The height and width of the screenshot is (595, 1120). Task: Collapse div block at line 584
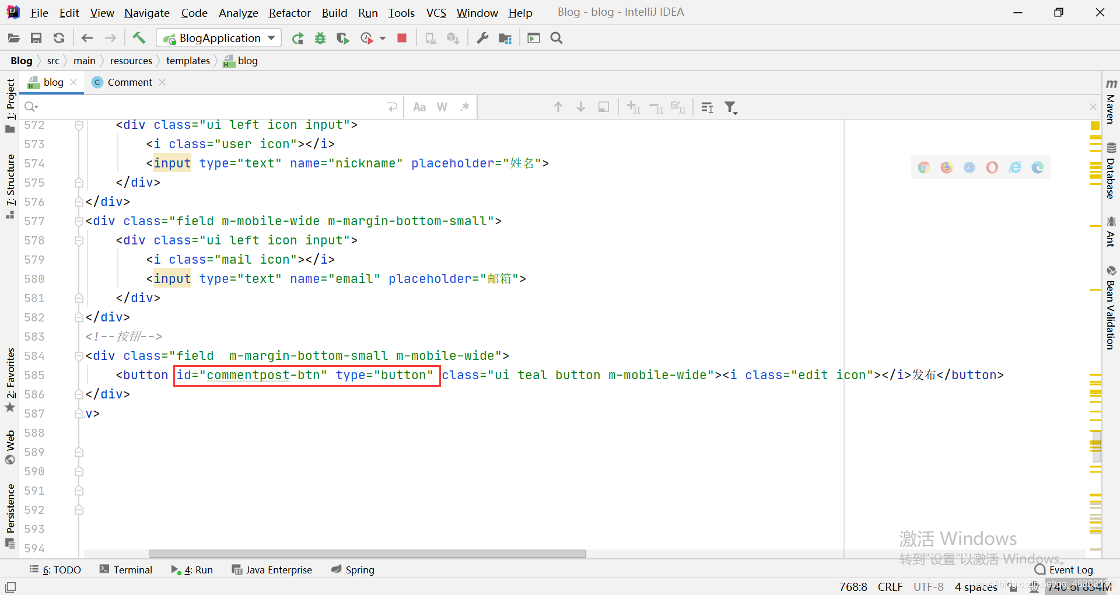79,356
